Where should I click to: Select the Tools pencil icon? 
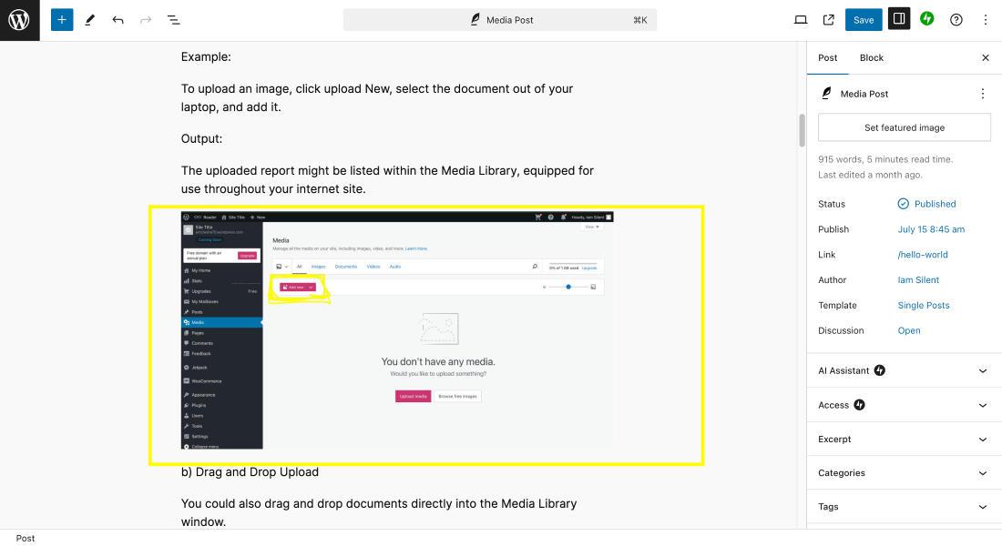90,20
